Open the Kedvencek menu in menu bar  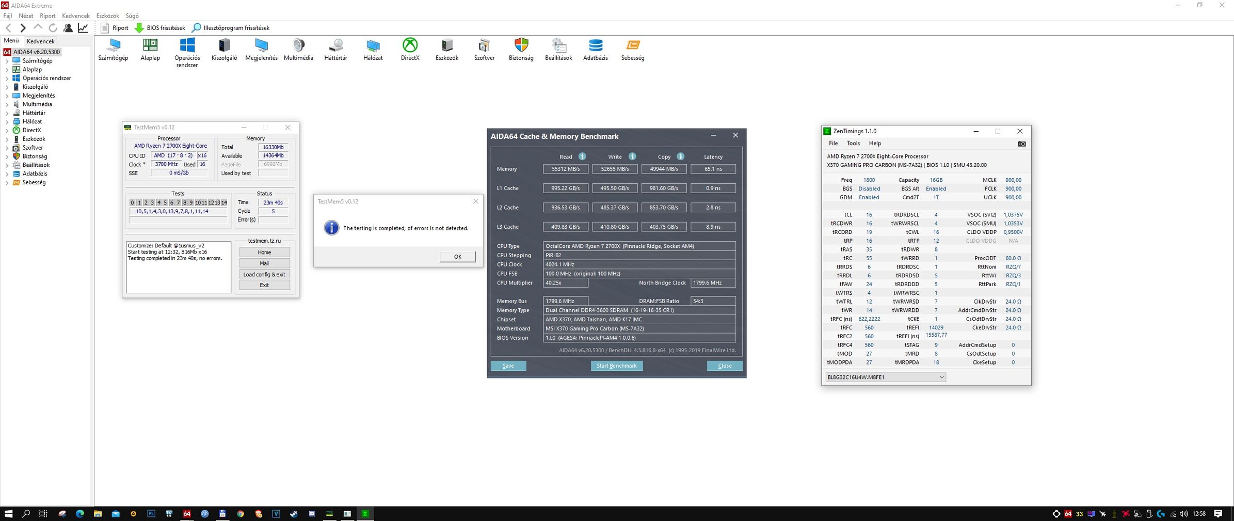75,16
